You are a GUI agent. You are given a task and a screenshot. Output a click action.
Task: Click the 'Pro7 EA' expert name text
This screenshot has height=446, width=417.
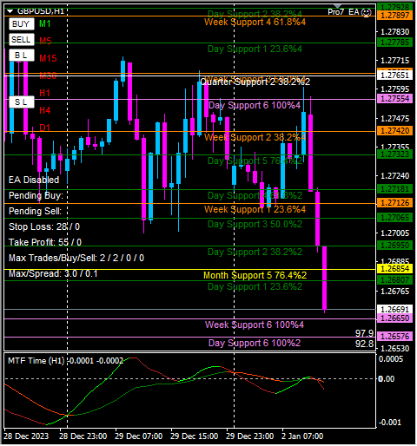click(343, 12)
